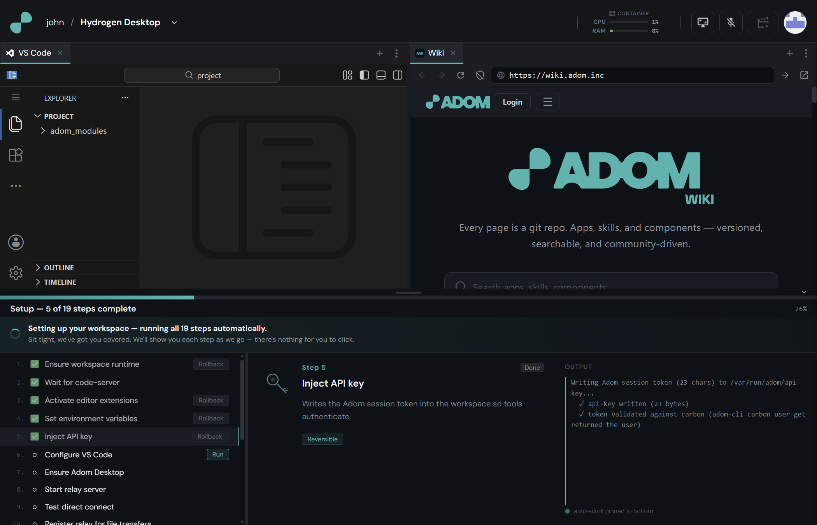Click auto-scroll pinned to bottom indicator
This screenshot has height=525, width=817.
pyautogui.click(x=609, y=511)
